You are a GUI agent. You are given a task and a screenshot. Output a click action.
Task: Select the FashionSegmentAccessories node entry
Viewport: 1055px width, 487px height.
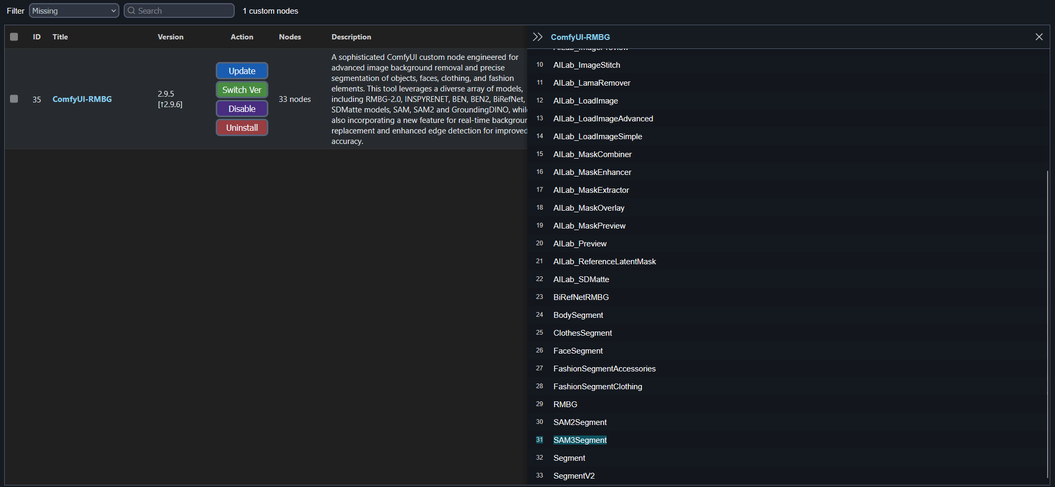604,369
